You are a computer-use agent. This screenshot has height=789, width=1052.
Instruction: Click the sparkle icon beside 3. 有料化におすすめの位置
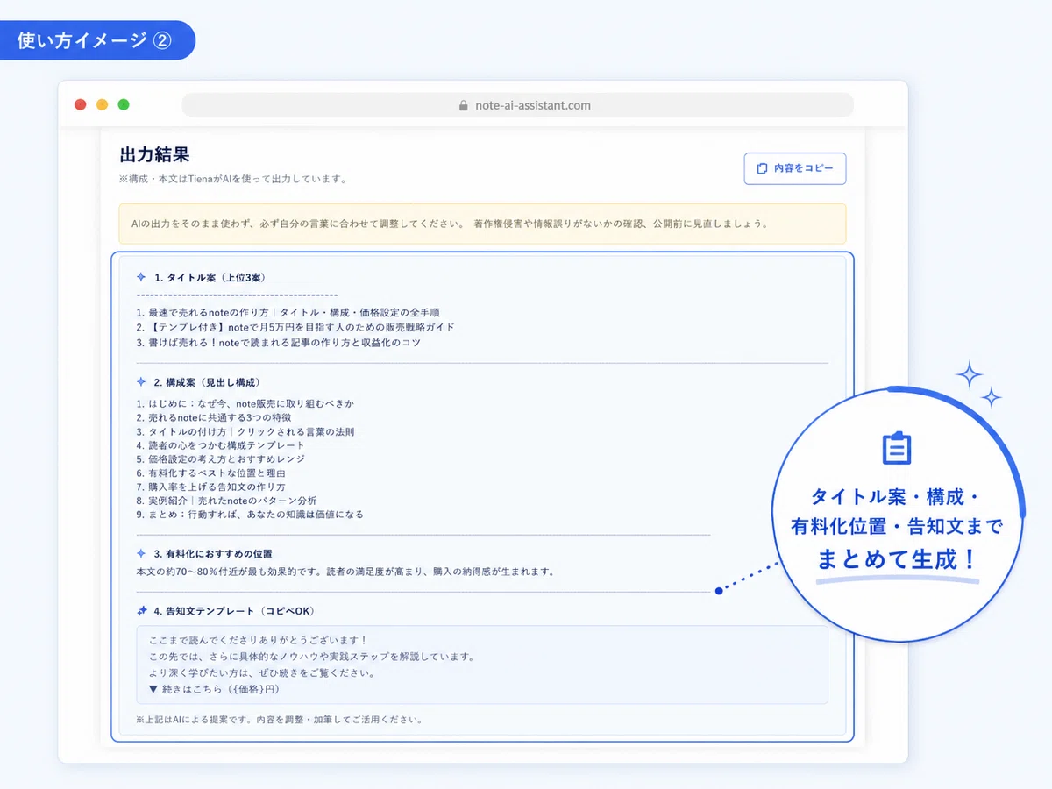(x=141, y=553)
